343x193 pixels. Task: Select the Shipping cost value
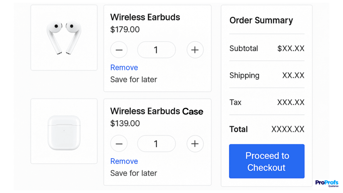tap(293, 75)
